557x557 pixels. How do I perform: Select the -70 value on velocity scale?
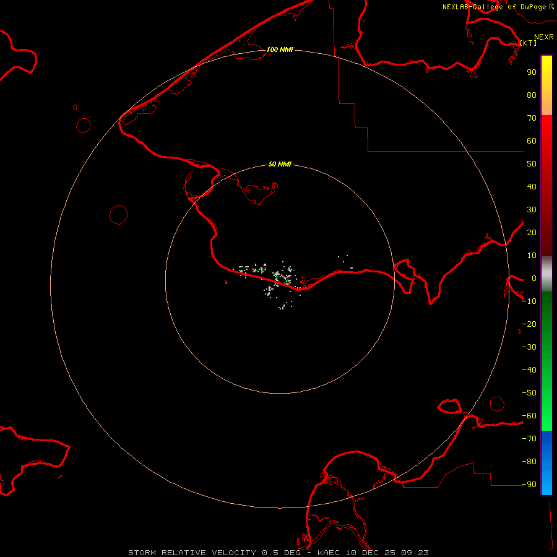tap(529, 439)
